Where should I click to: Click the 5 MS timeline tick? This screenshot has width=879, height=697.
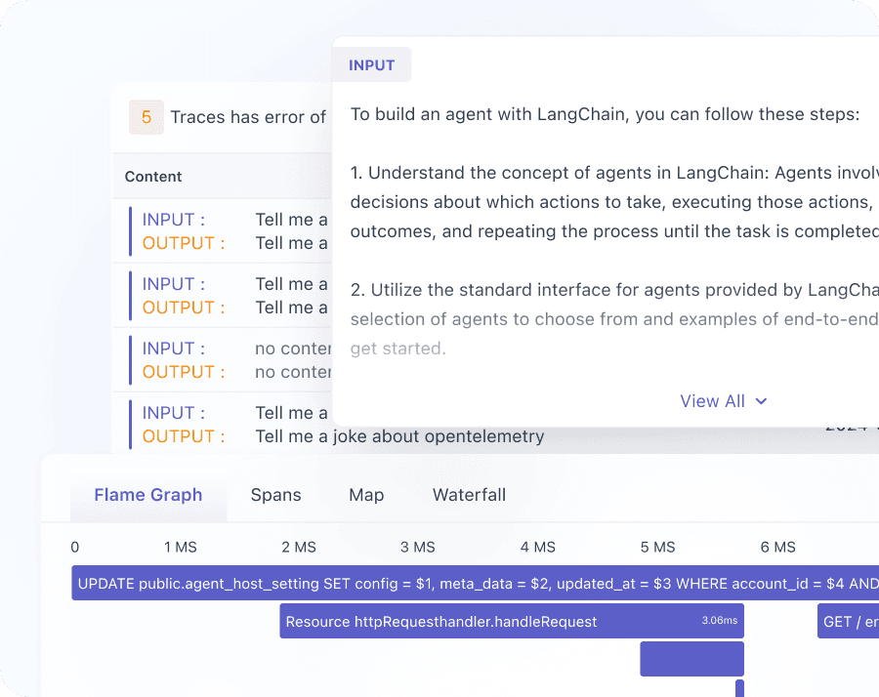657,547
